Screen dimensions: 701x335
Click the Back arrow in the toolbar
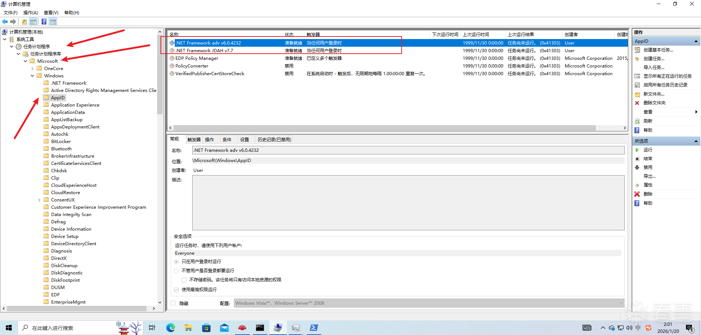click(5, 22)
